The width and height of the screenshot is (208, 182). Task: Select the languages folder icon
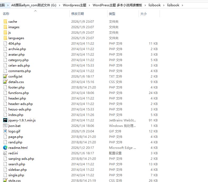click(x=5, y=38)
